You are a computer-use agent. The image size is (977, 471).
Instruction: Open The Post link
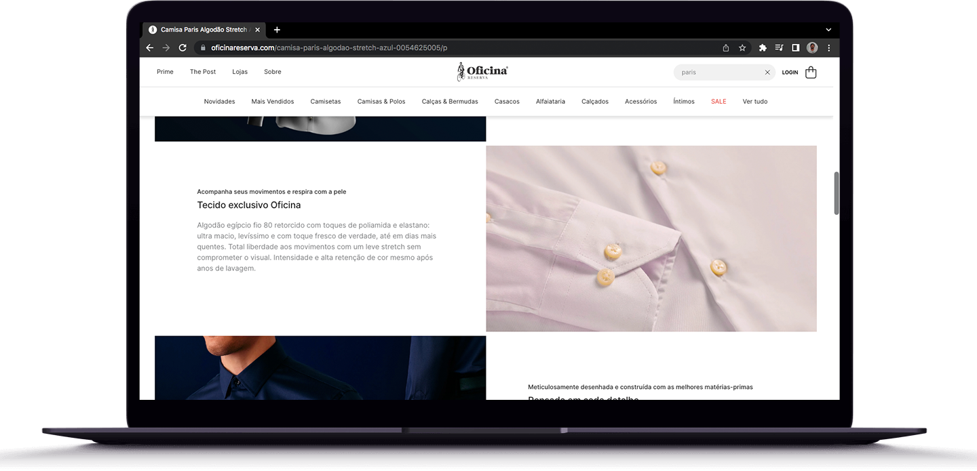[x=203, y=72]
